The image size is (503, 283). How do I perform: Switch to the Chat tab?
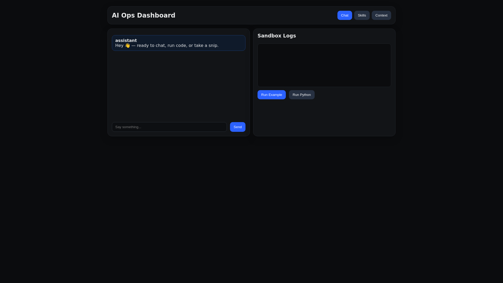click(x=345, y=15)
